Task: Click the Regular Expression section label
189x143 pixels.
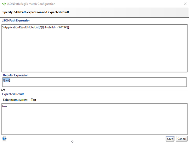Action: pyautogui.click(x=16, y=75)
